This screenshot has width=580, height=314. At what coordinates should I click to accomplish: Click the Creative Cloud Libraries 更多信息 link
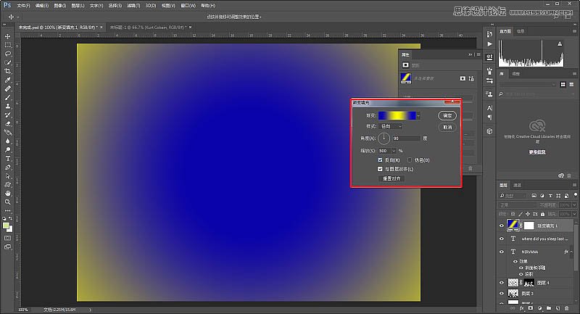(537, 152)
